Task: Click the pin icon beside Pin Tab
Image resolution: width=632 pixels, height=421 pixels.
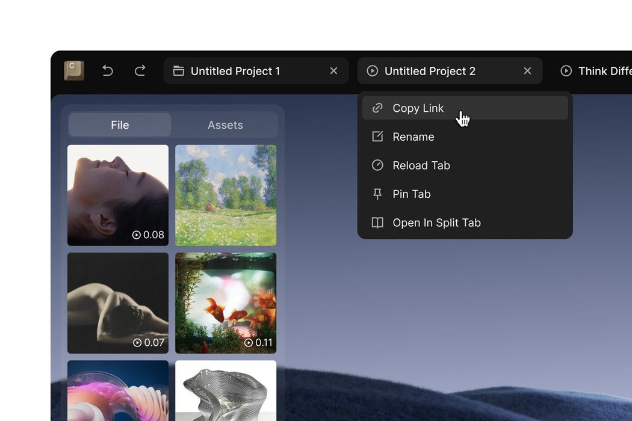Action: click(x=377, y=194)
